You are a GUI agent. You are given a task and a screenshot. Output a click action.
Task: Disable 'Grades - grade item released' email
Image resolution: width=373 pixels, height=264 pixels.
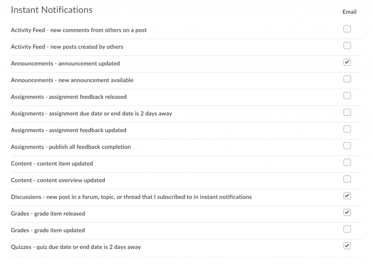click(x=347, y=212)
